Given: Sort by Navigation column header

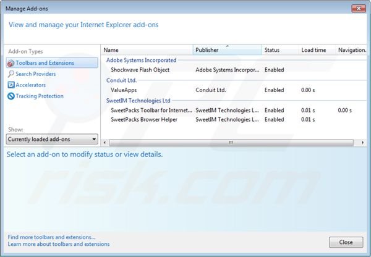Looking at the screenshot, I should (x=352, y=50).
